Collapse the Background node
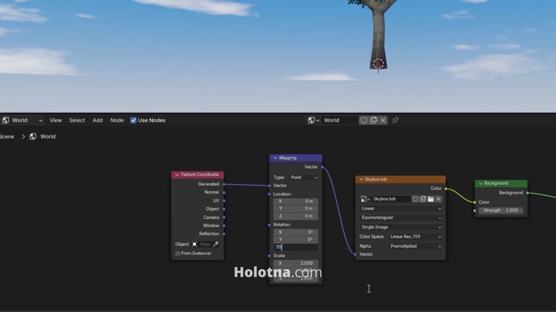Viewport: 556px width, 312px height. (x=480, y=183)
